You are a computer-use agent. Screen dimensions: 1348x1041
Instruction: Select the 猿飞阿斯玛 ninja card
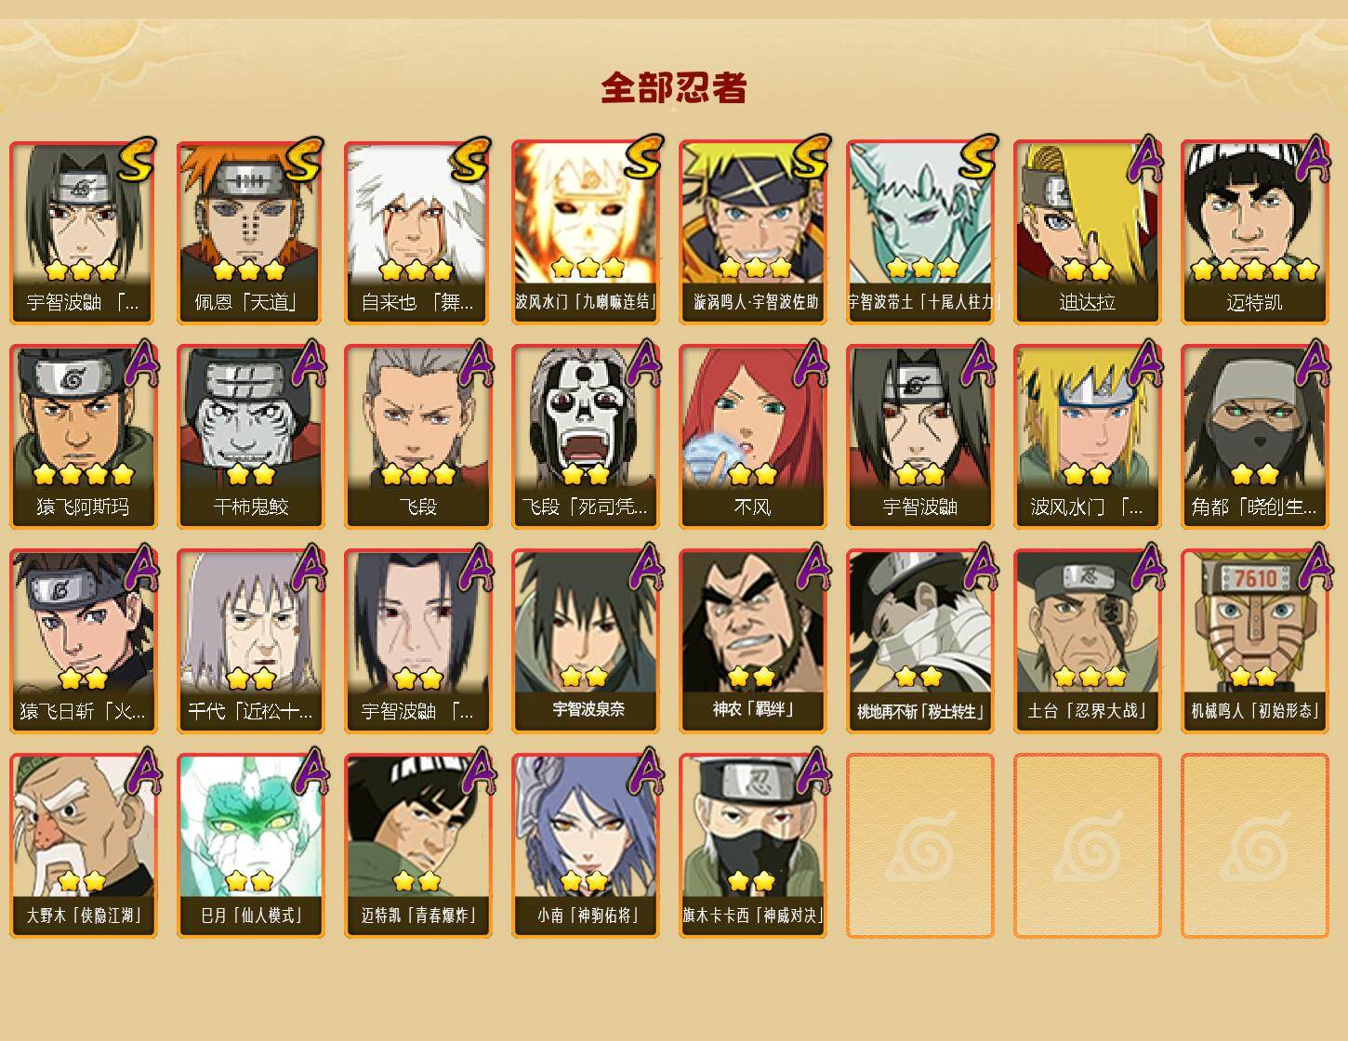coord(83,437)
